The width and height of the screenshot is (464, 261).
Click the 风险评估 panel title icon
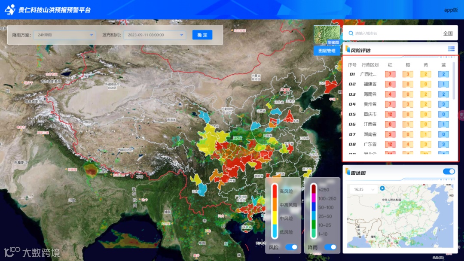(x=348, y=49)
